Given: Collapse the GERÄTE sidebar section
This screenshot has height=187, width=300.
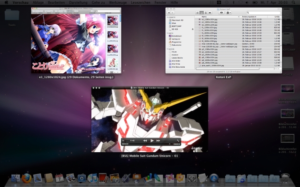Looking at the screenshot, I should pos(168,17).
